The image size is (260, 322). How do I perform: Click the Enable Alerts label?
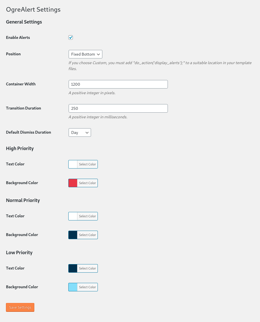18,37
